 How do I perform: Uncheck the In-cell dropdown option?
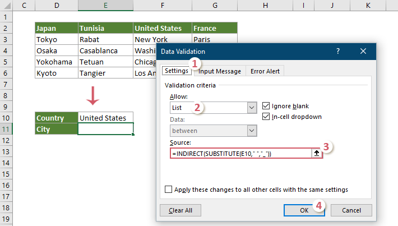pos(267,117)
